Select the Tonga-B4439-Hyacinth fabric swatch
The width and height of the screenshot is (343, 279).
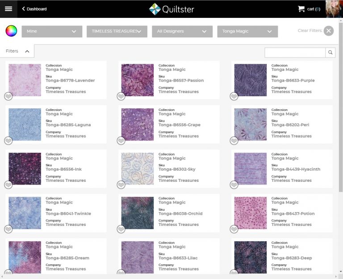coord(250,169)
